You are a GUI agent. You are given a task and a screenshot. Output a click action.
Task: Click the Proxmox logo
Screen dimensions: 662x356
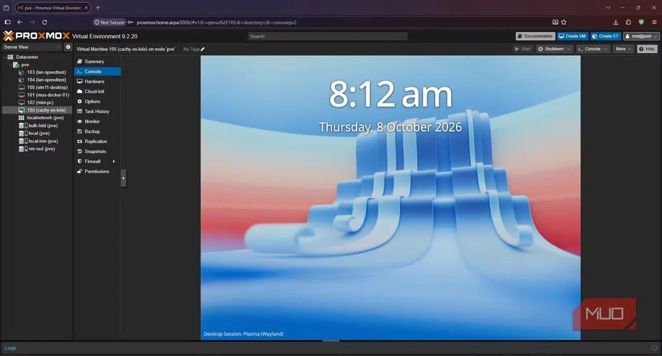click(x=36, y=36)
